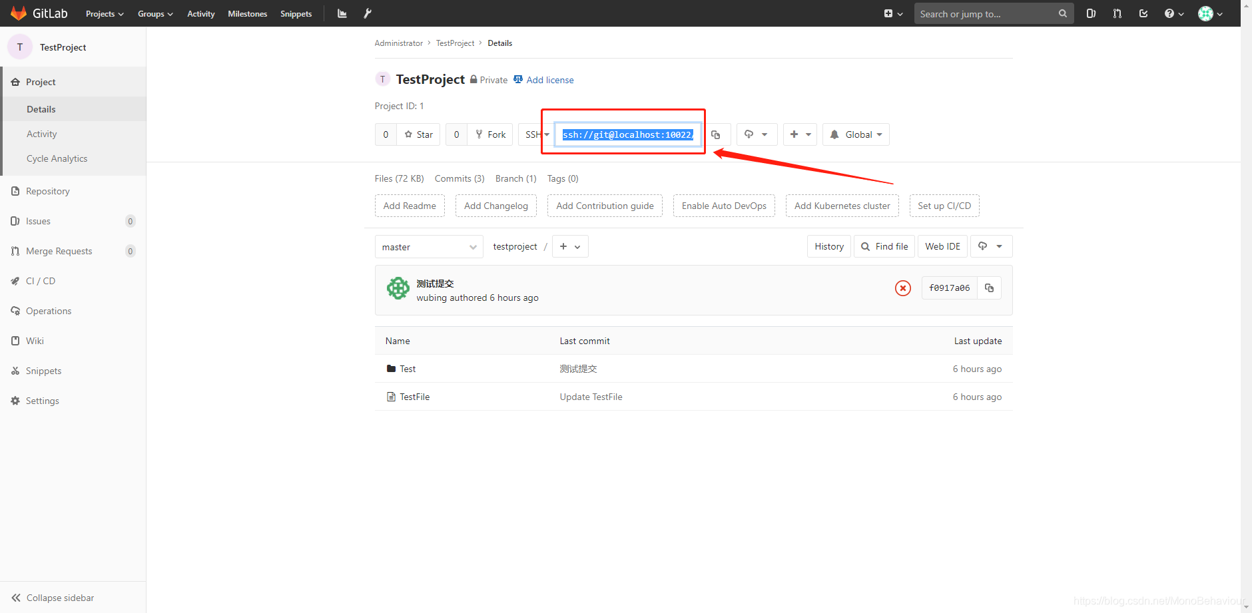1252x613 pixels.
Task: Click the TestFile document icon
Action: coord(391,397)
